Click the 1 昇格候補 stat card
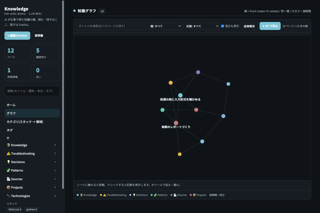This screenshot has width=320, height=213. pyautogui.click(x=18, y=73)
